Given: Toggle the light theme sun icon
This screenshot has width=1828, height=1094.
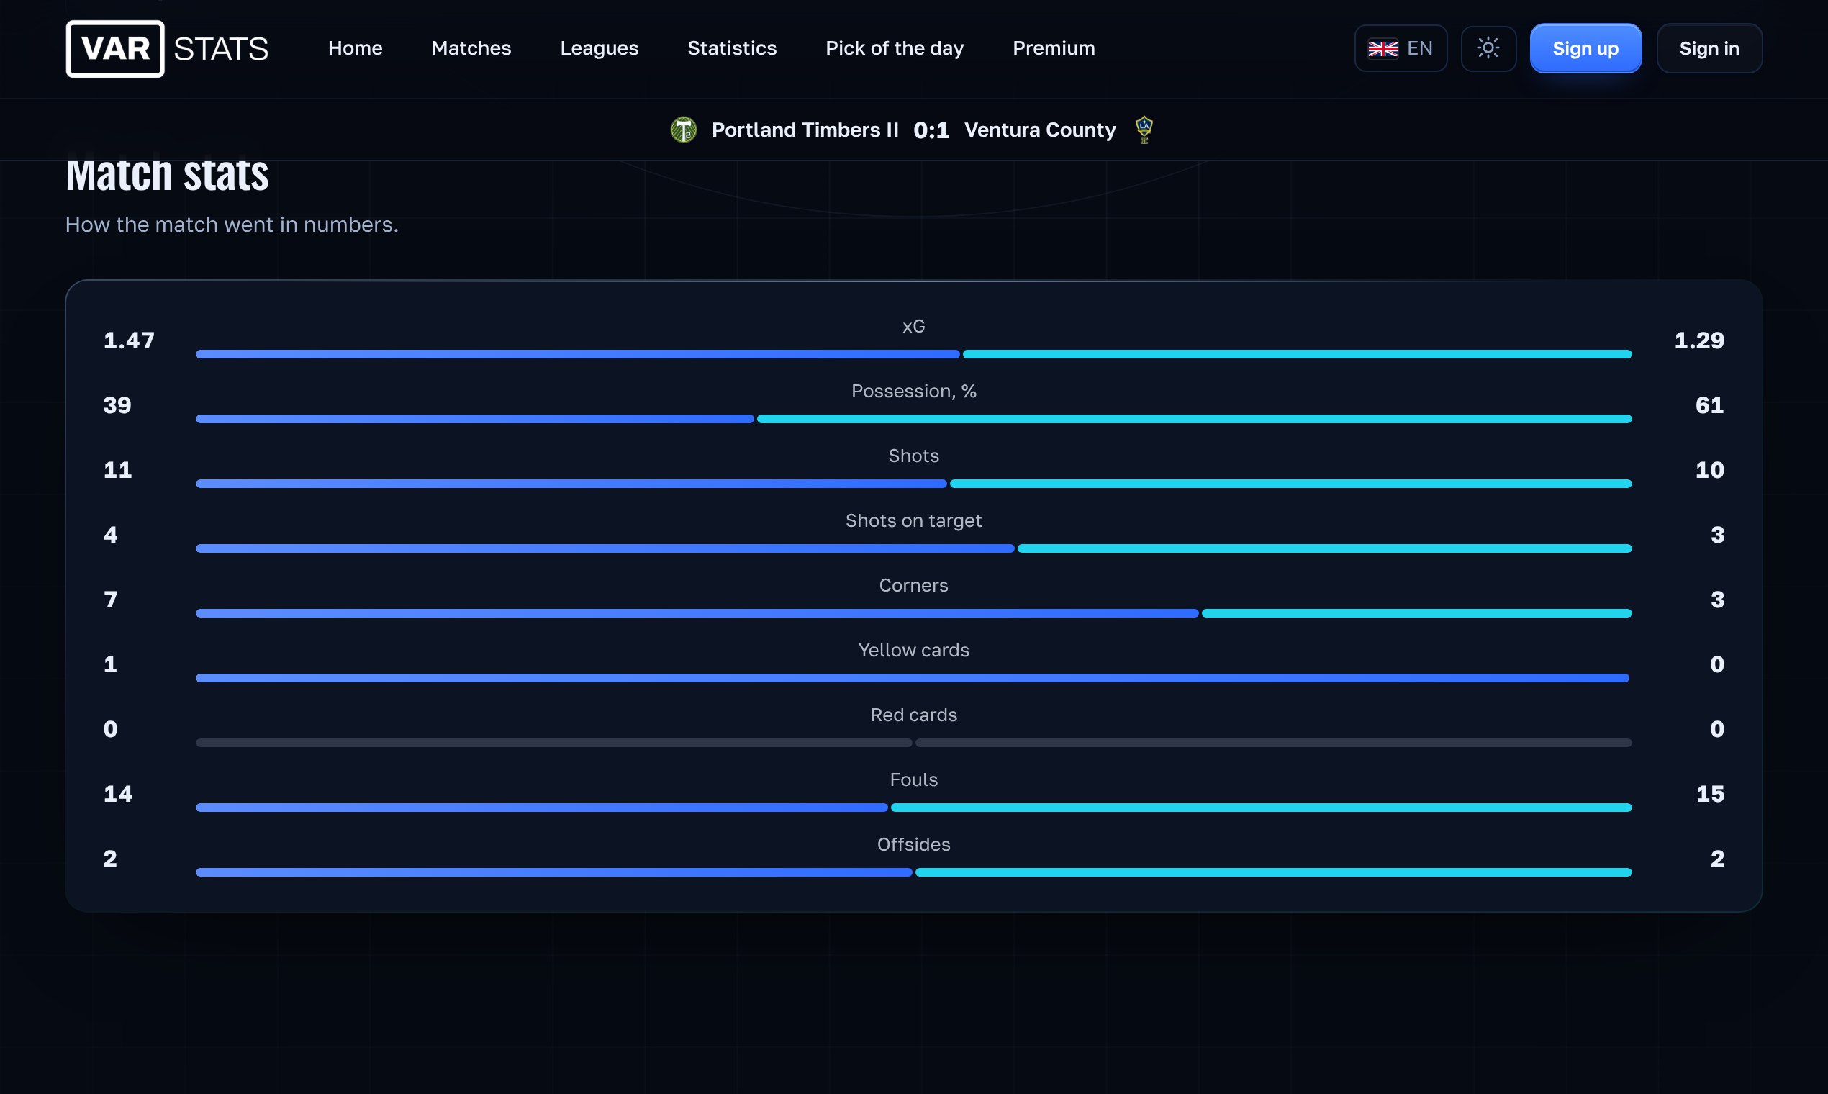Looking at the screenshot, I should (x=1488, y=49).
